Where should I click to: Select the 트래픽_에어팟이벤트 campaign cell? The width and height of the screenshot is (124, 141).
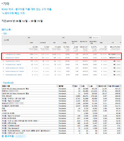coord(30,118)
